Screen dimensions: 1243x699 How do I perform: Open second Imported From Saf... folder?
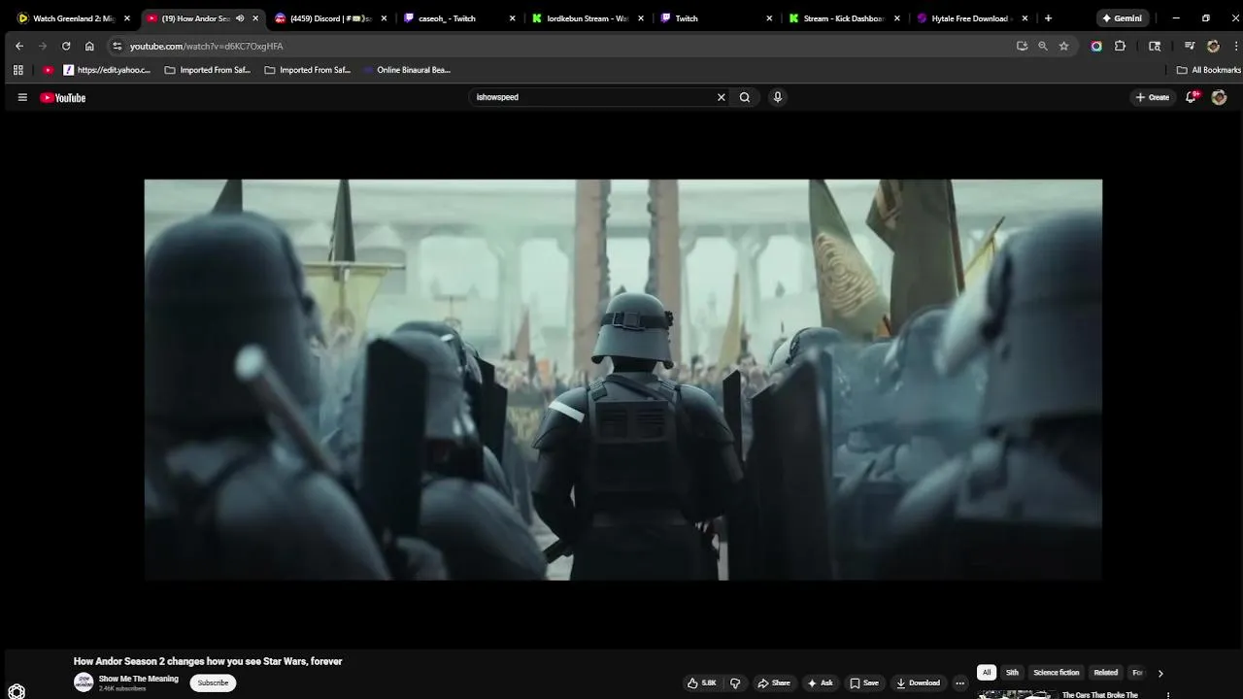tap(308, 70)
